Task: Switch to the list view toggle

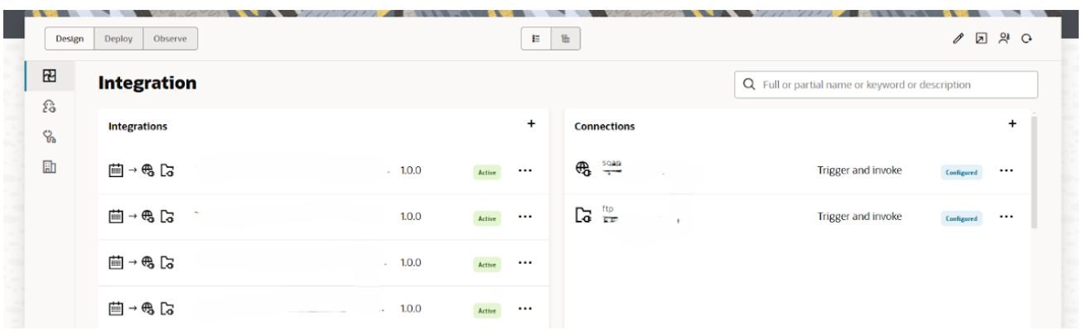Action: [x=535, y=39]
